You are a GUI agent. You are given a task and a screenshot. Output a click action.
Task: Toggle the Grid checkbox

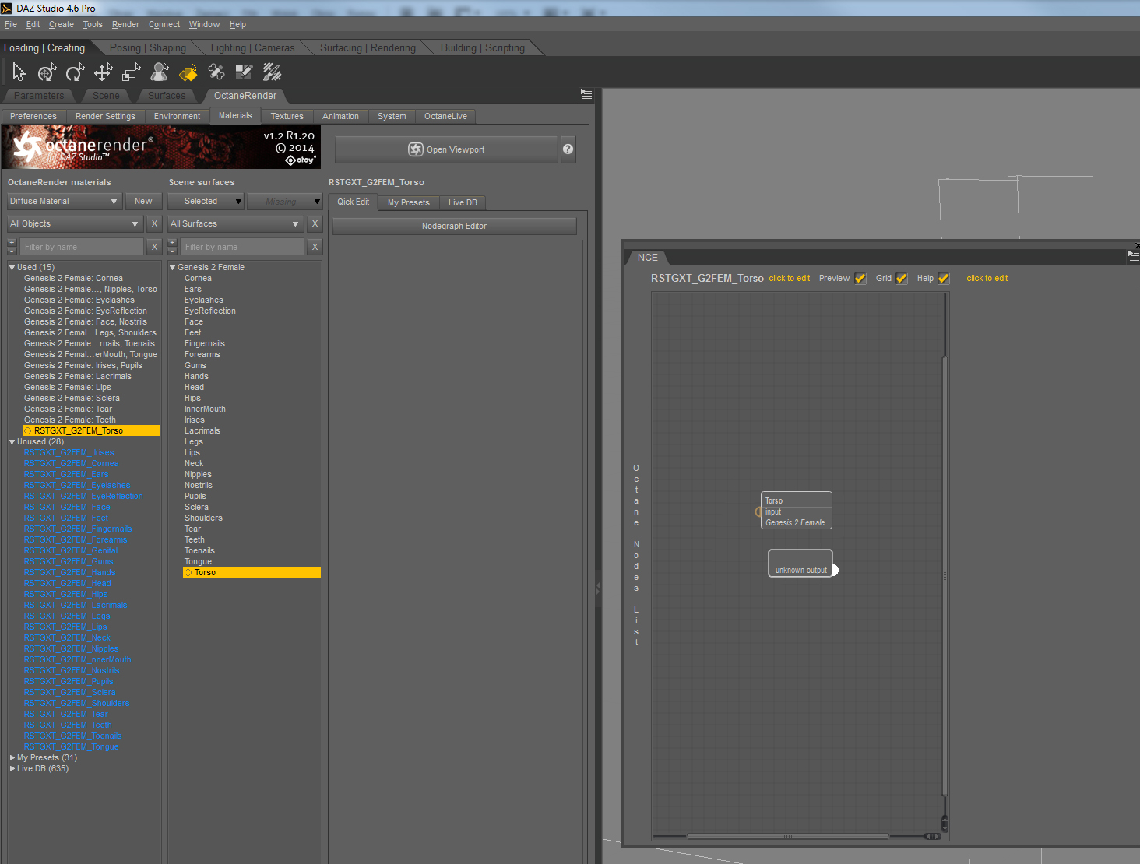pyautogui.click(x=902, y=279)
